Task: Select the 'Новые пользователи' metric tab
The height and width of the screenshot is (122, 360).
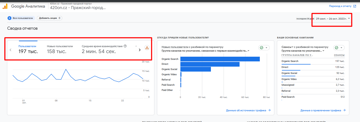Action: coord(60,49)
